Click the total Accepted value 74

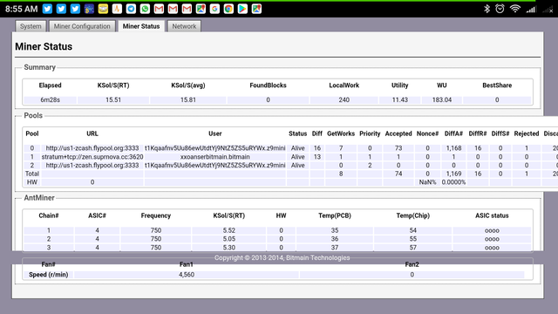click(x=398, y=174)
